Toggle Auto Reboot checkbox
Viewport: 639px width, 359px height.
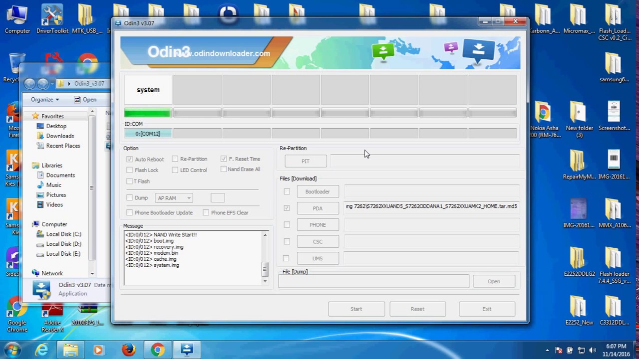pos(130,159)
